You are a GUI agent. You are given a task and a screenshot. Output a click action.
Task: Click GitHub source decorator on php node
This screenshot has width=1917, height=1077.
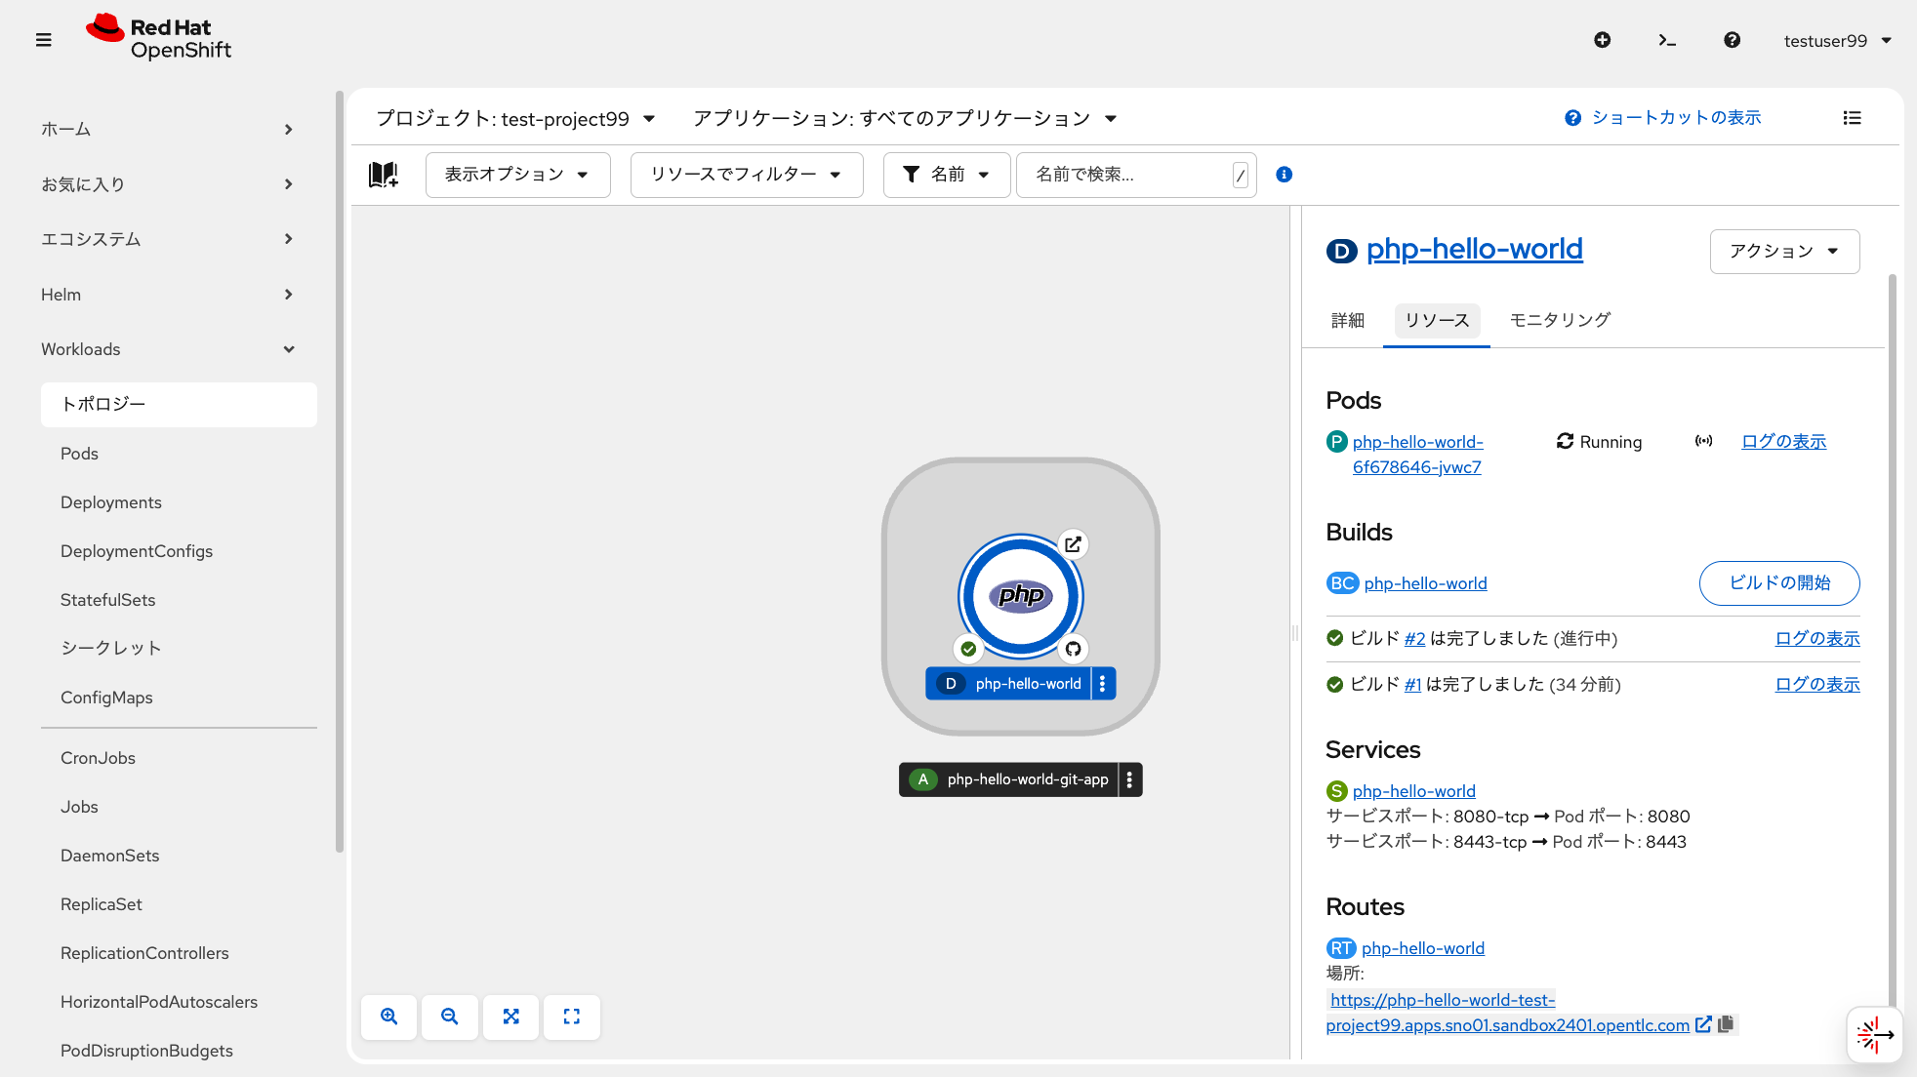click(1073, 649)
